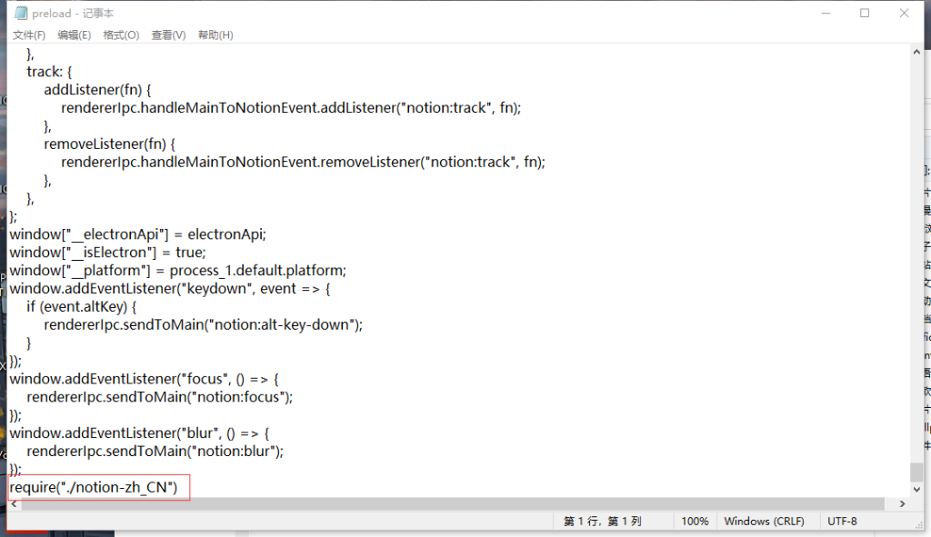Click the notion:blur sendToMain line
The image size is (931, 537).
(155, 451)
